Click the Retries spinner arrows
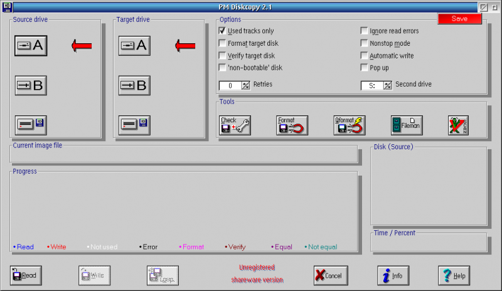The image size is (502, 291). 245,85
